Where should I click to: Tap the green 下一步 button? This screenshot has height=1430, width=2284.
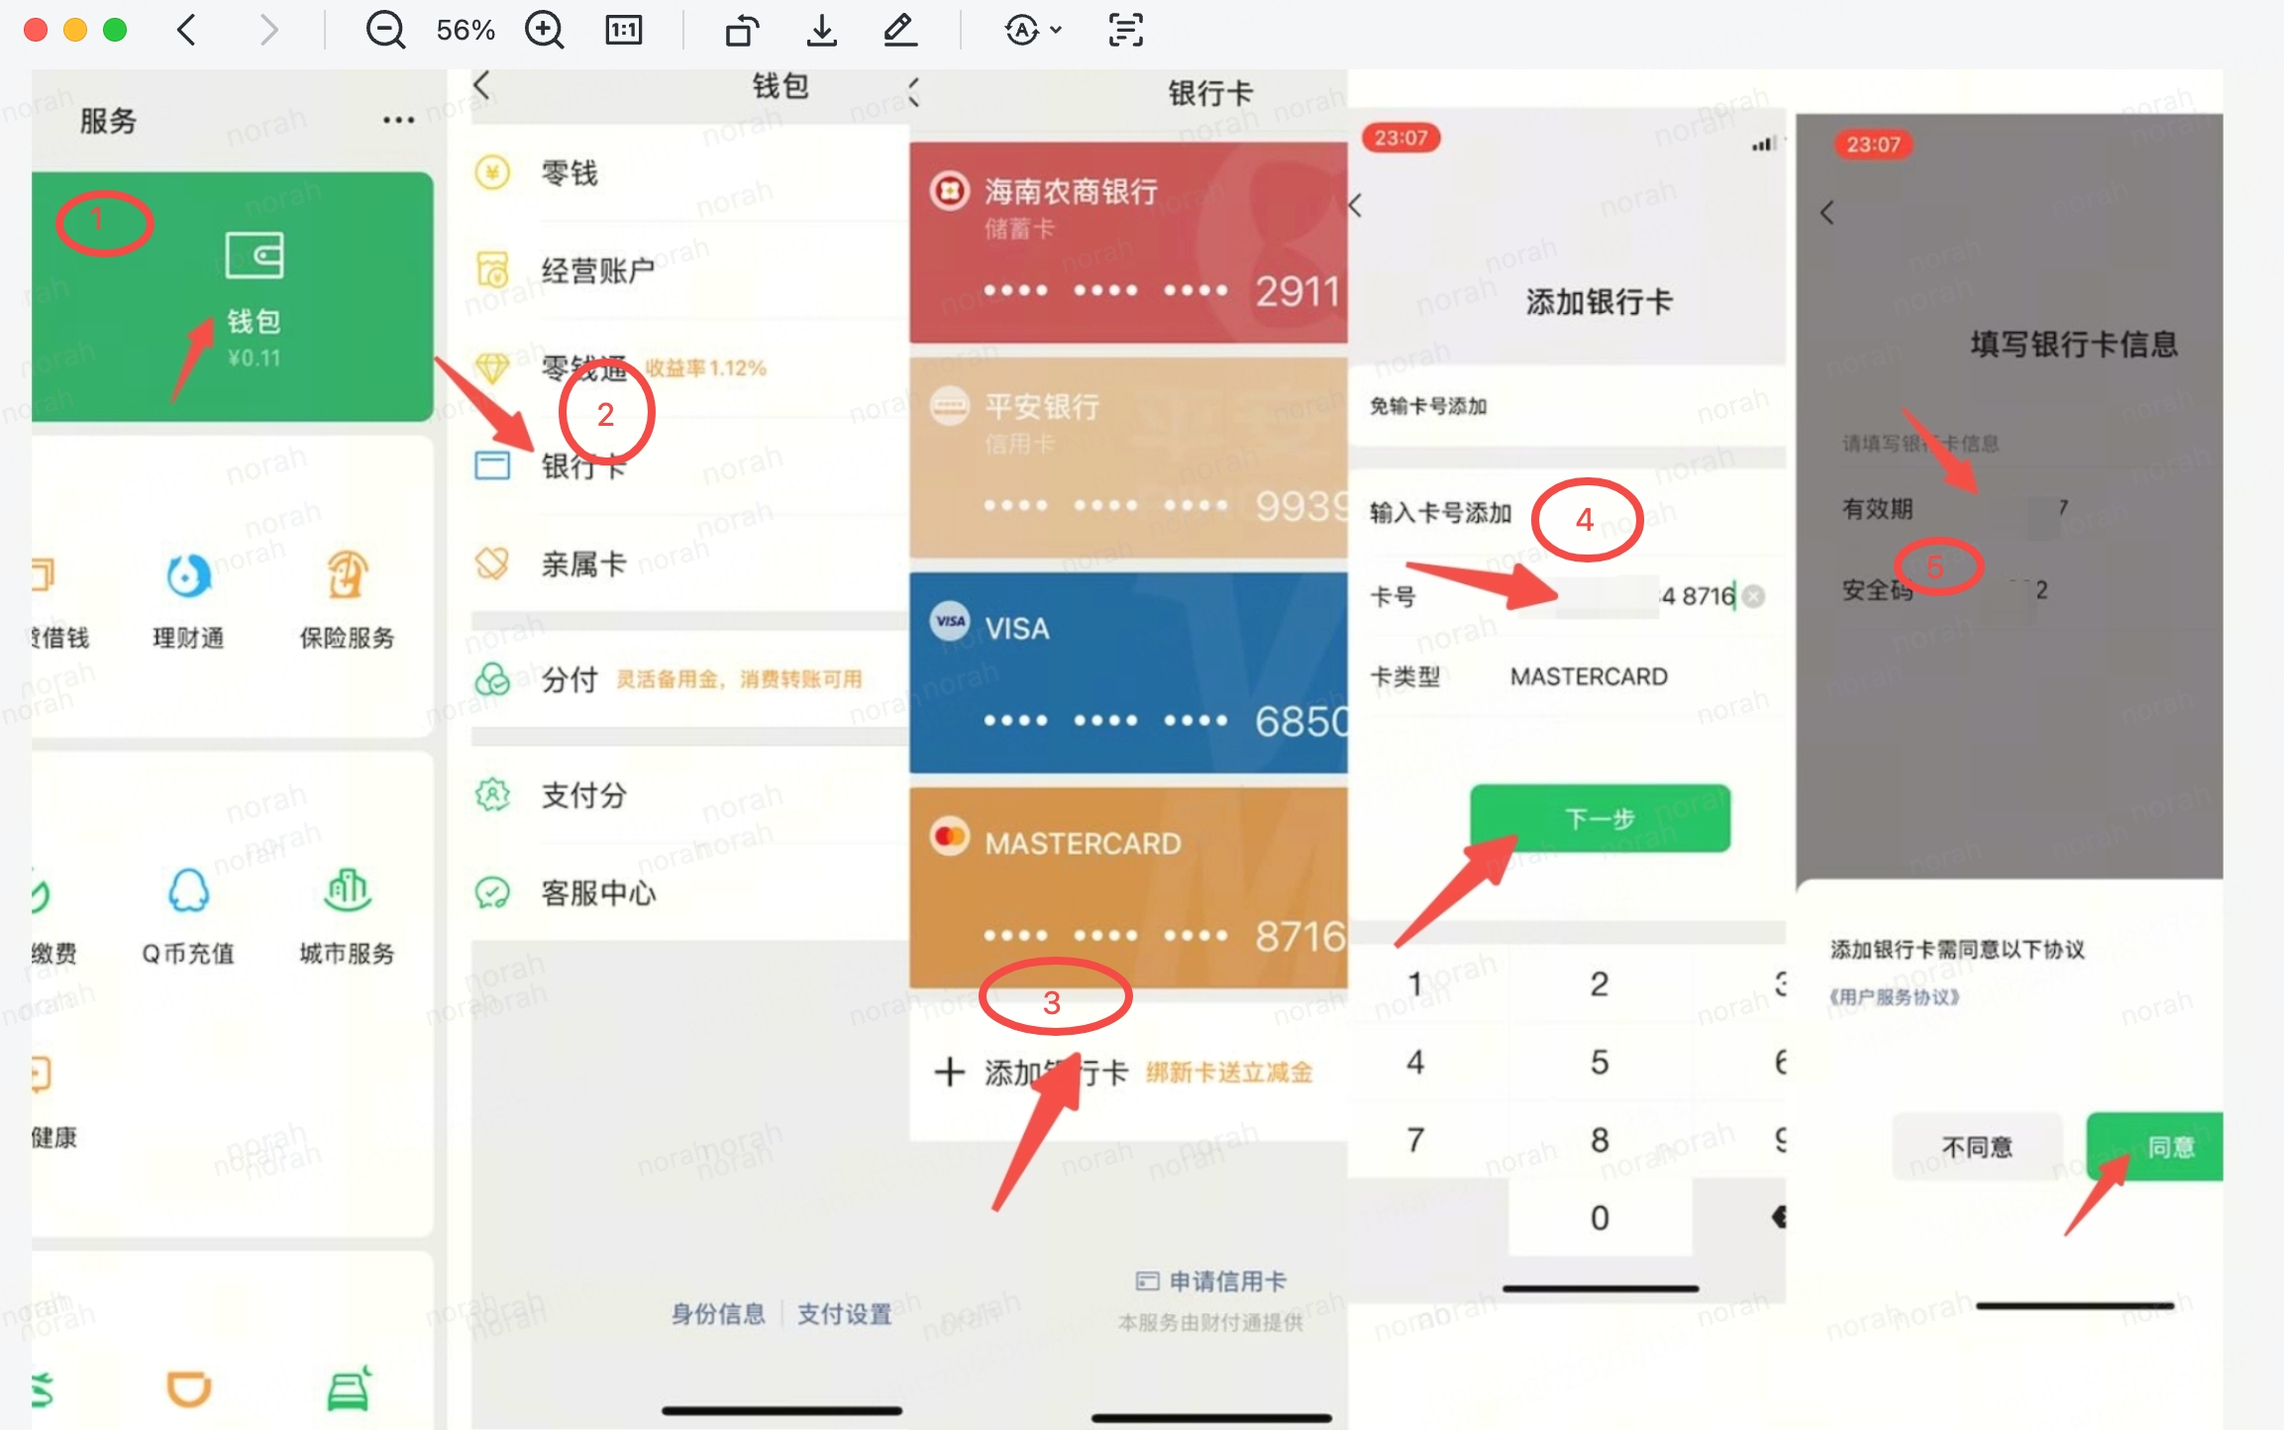tap(1599, 818)
